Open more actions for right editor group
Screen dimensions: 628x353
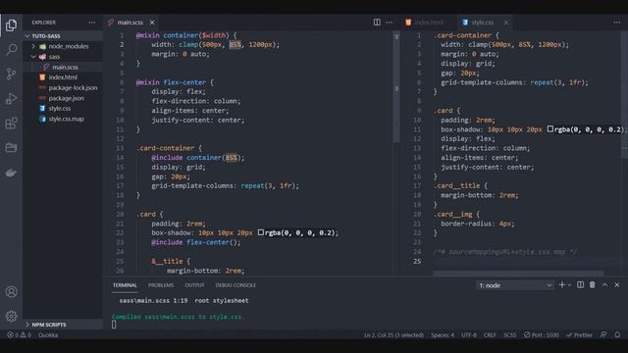pos(617,23)
